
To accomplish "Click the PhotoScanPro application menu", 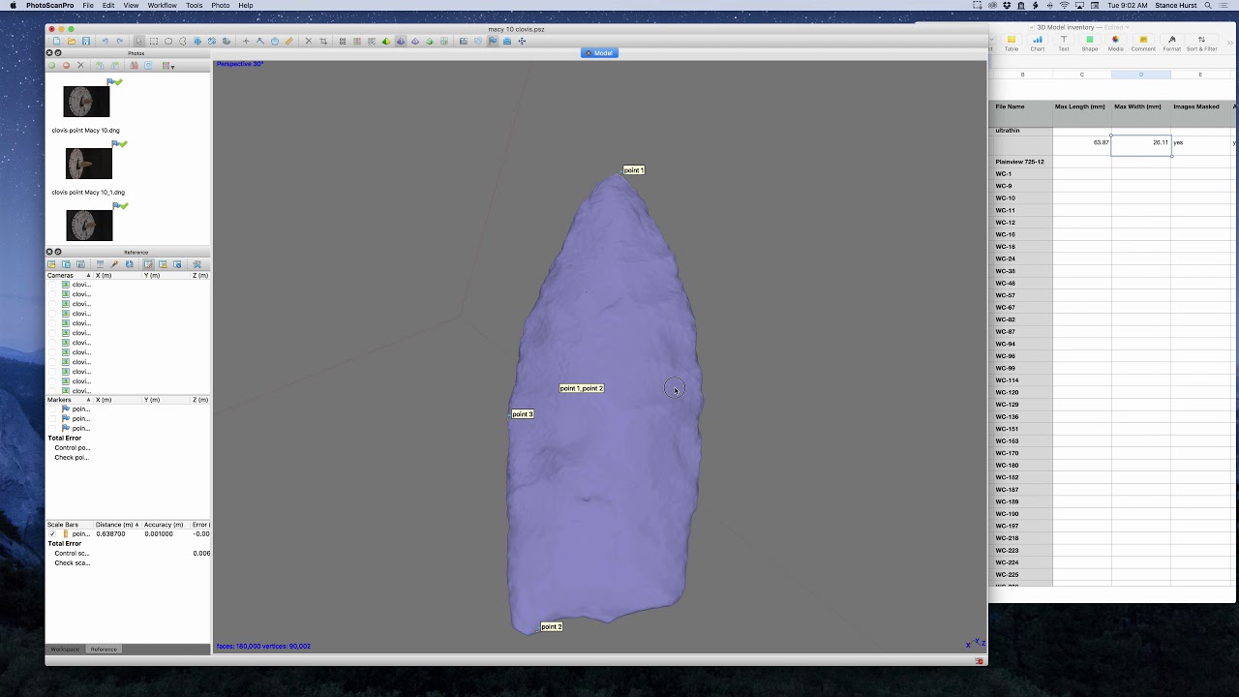I will click(x=49, y=6).
